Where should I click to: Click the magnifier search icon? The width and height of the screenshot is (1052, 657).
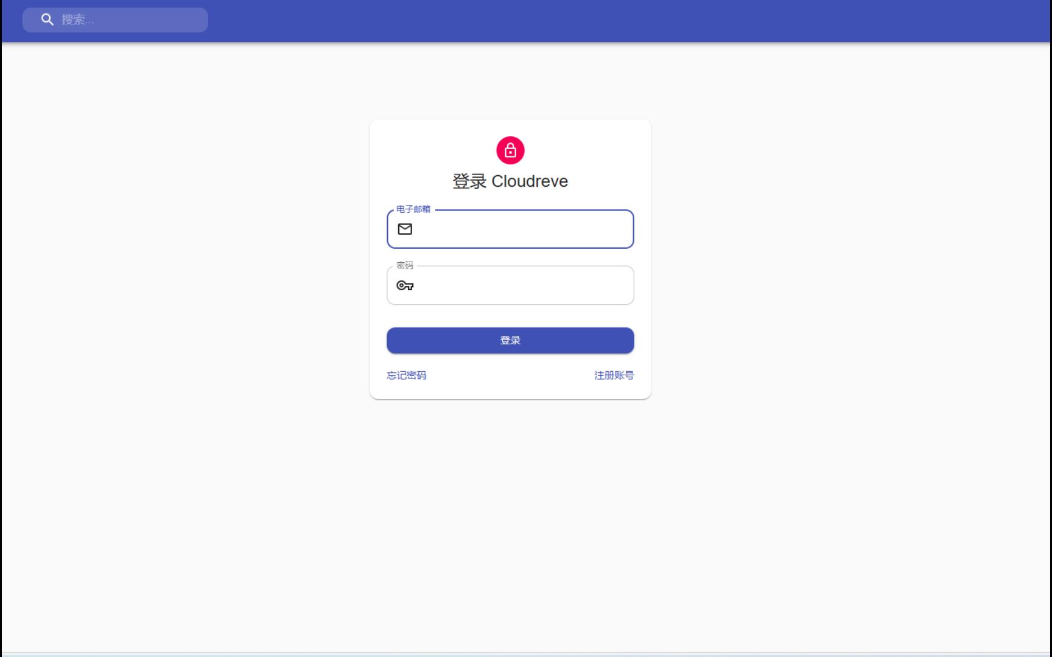47,19
